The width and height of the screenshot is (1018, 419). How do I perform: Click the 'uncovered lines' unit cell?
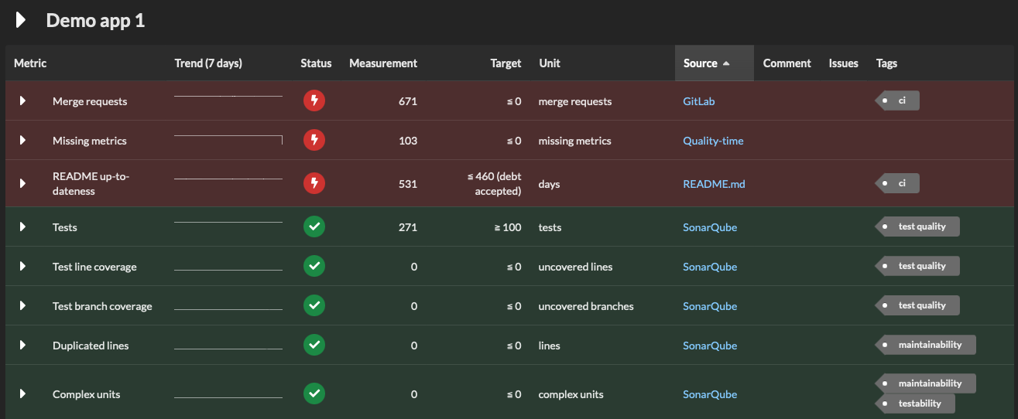(575, 267)
